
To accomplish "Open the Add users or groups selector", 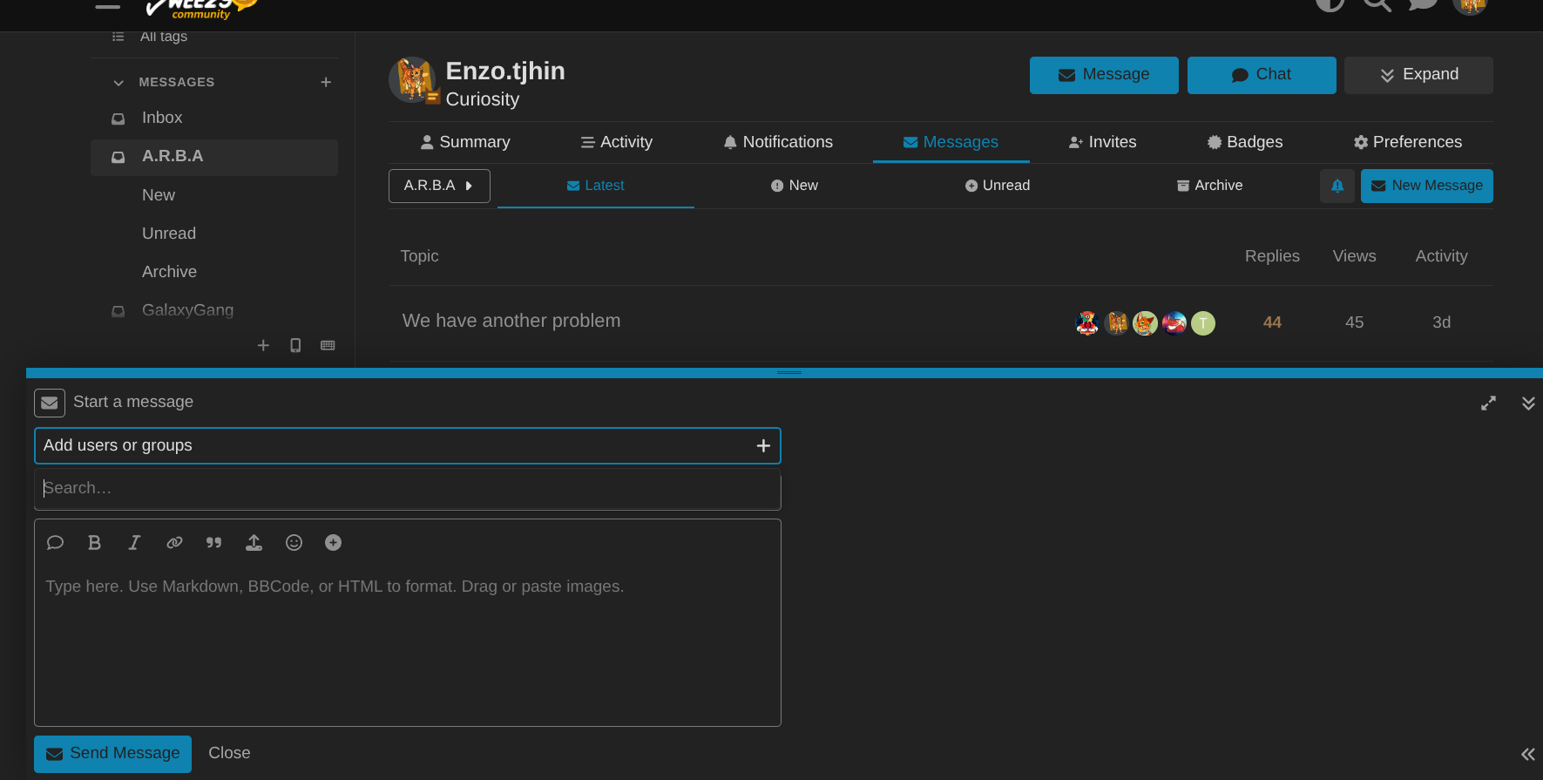I will (x=407, y=445).
